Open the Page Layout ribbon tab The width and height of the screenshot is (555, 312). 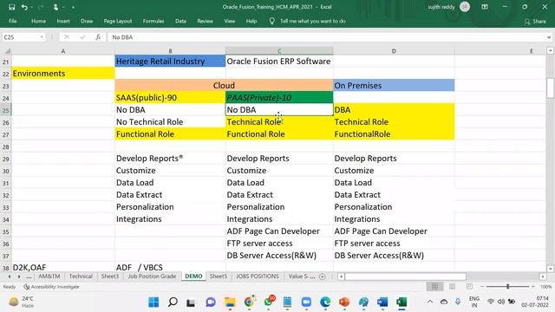(118, 21)
